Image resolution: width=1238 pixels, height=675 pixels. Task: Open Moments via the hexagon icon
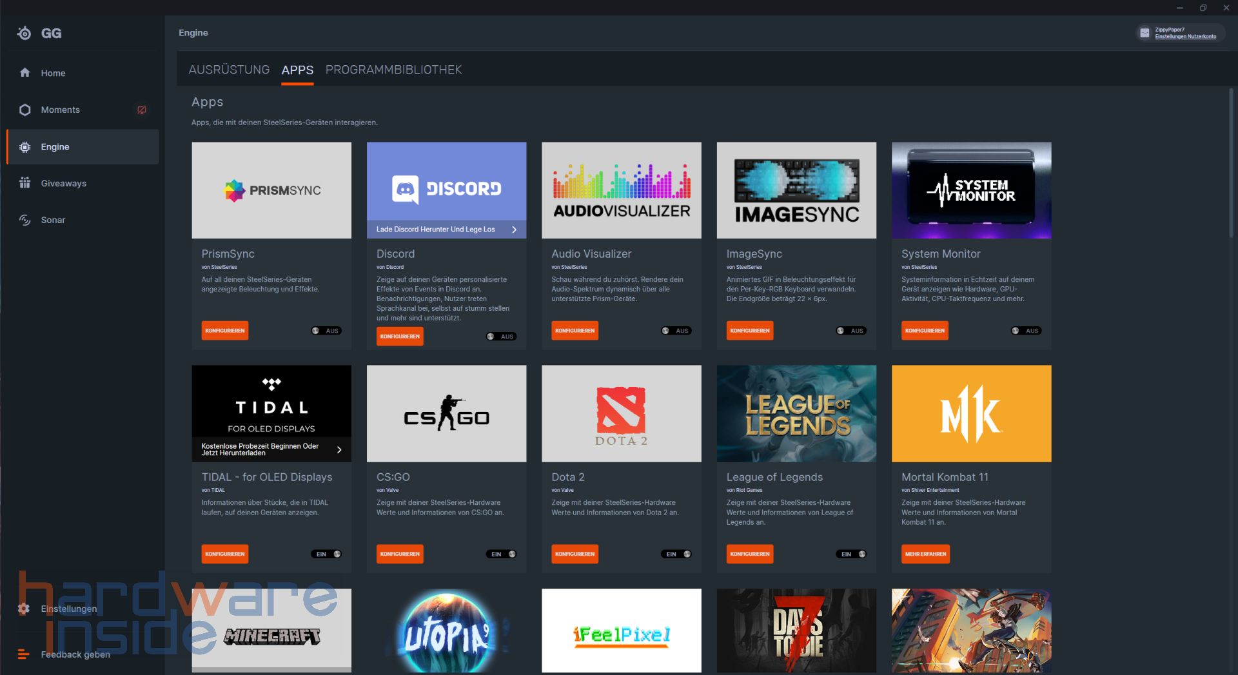coord(25,110)
